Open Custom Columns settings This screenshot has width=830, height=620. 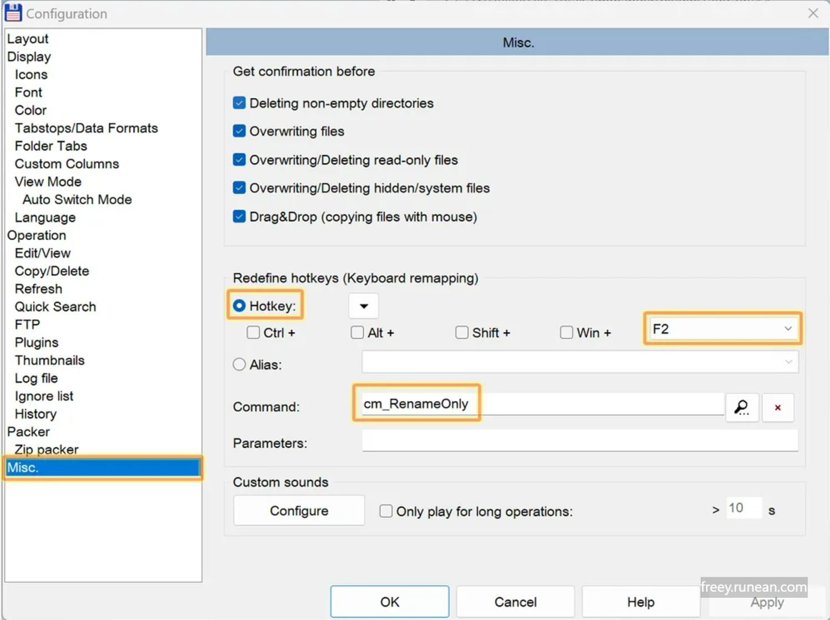(67, 164)
